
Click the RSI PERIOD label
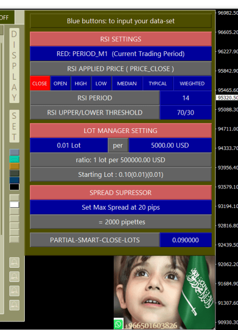tap(95, 98)
